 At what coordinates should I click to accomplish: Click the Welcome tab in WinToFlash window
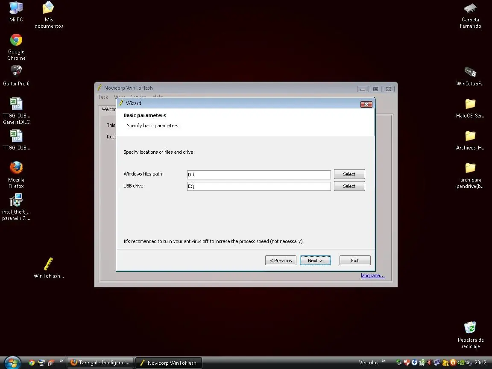click(x=108, y=109)
